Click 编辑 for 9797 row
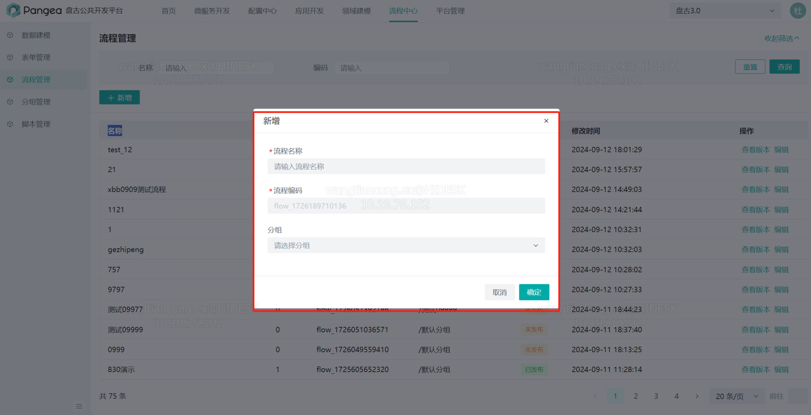811x415 pixels. pyautogui.click(x=781, y=290)
